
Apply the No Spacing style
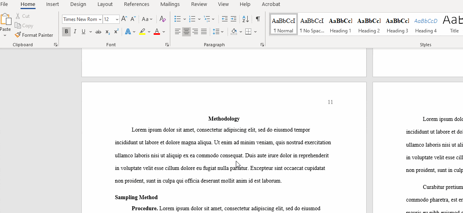click(x=312, y=25)
